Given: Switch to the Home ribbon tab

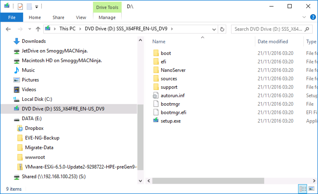Looking at the screenshot, I should pos(35,17).
